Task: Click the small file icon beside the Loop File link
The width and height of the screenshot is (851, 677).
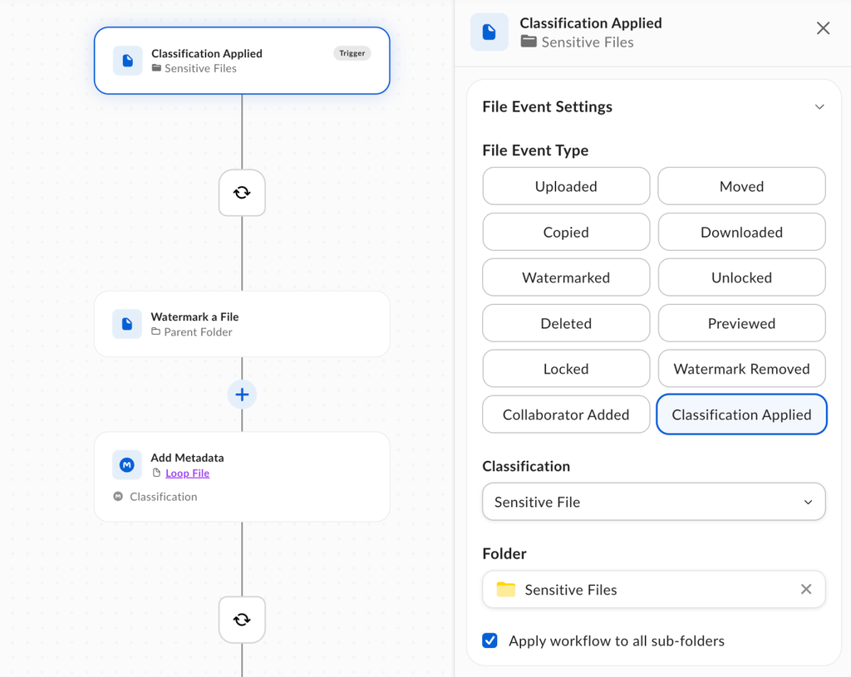Action: (156, 473)
